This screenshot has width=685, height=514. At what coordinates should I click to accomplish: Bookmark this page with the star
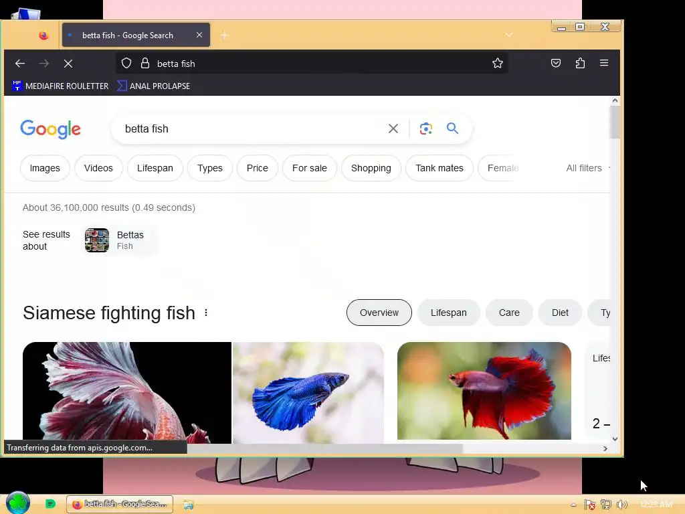(498, 64)
